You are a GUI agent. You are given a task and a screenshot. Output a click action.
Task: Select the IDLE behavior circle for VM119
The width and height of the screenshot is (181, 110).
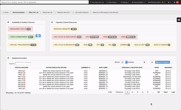166,82
